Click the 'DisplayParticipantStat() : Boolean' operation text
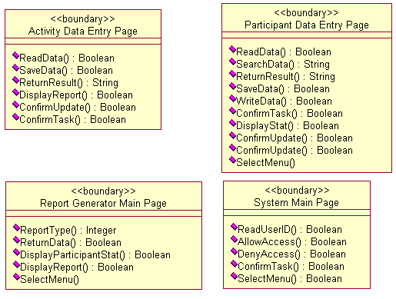Viewport: 396px width, 299px height. [95, 255]
